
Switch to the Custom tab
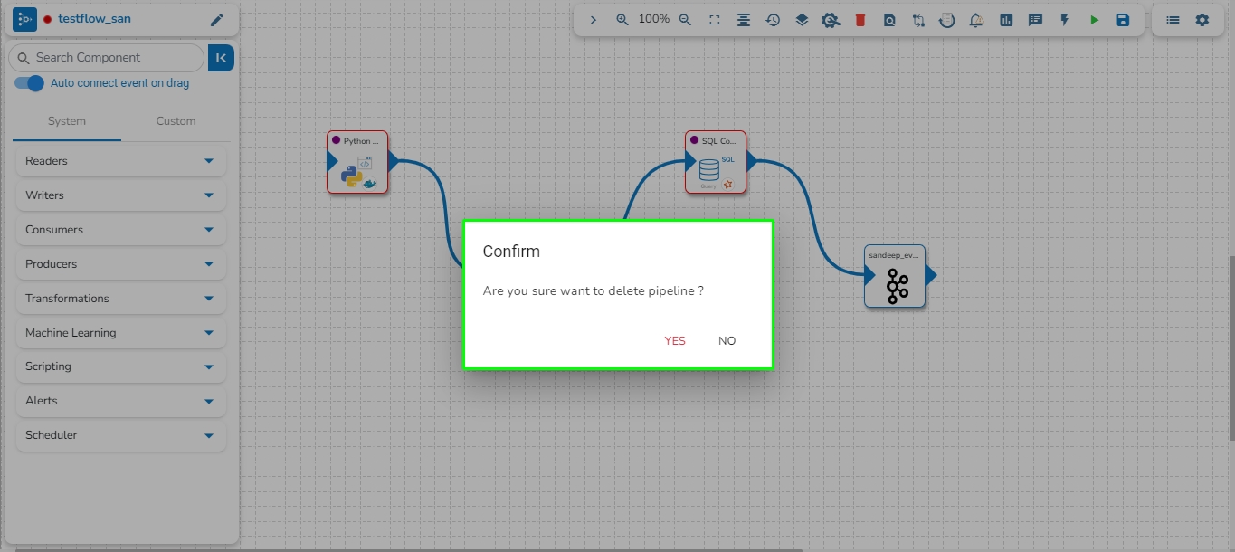click(x=176, y=121)
